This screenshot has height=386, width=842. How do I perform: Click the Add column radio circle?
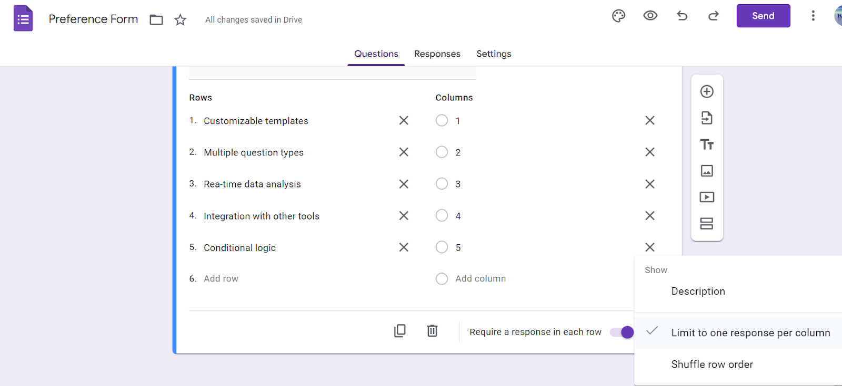coord(442,278)
